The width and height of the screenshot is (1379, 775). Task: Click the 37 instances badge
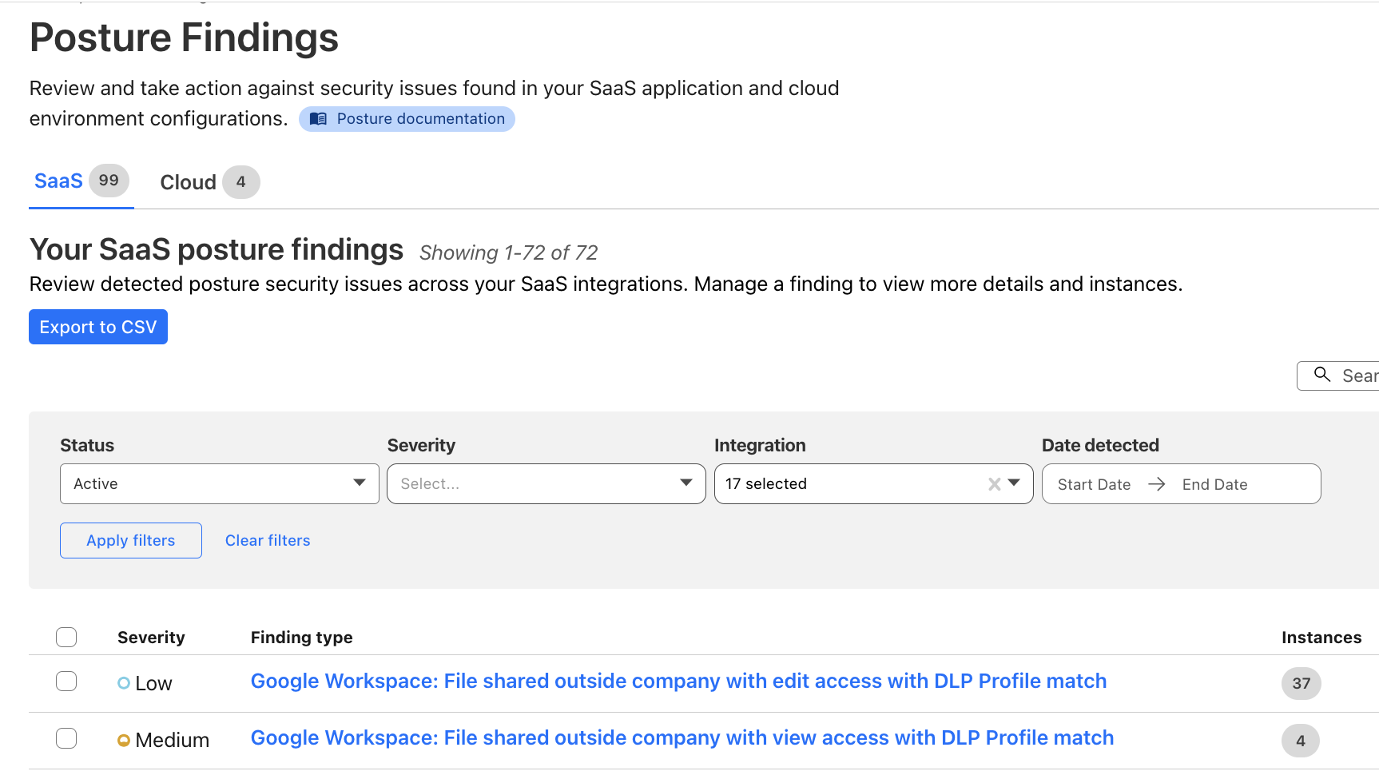(x=1301, y=683)
